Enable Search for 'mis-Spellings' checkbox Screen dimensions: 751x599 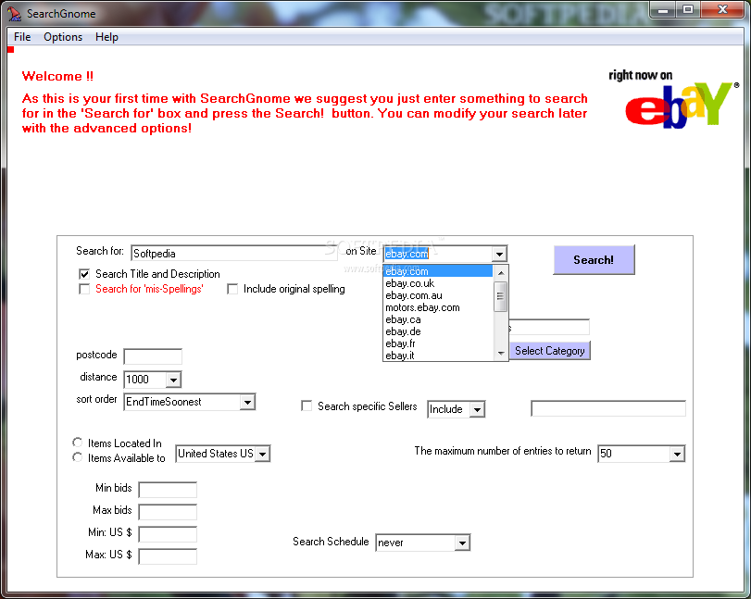point(84,289)
